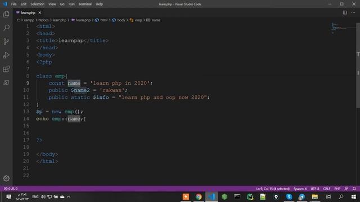The height and width of the screenshot is (202, 360).
Task: Open File Explorer from taskbar
Action: point(315,197)
